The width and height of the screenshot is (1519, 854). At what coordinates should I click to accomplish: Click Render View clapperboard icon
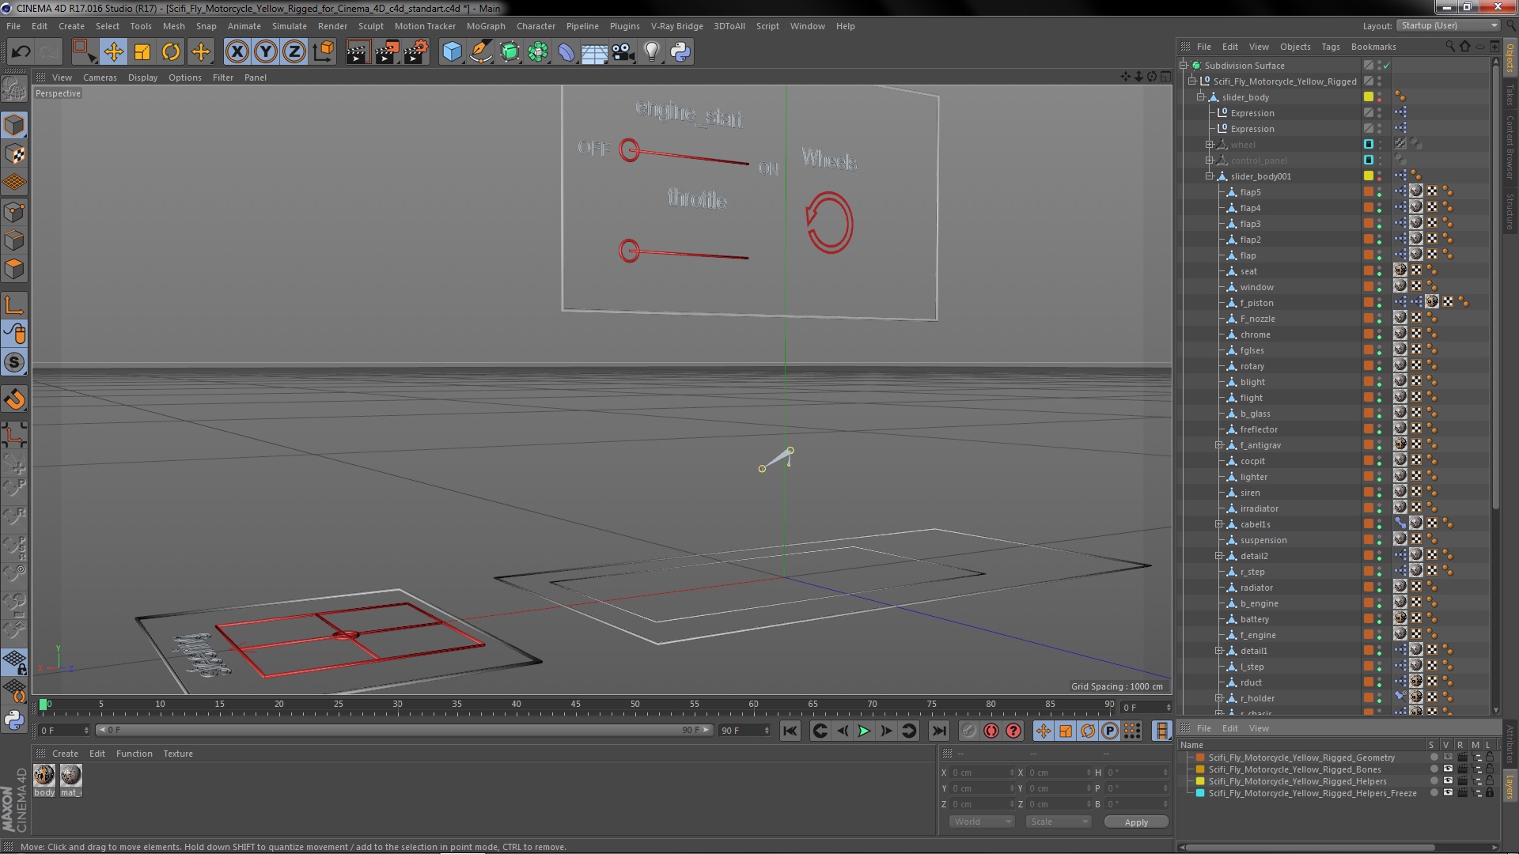click(x=358, y=52)
